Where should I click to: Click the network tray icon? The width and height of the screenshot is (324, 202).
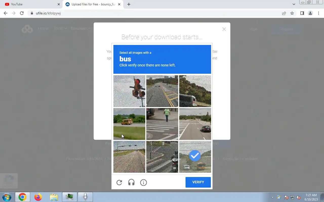(292, 197)
